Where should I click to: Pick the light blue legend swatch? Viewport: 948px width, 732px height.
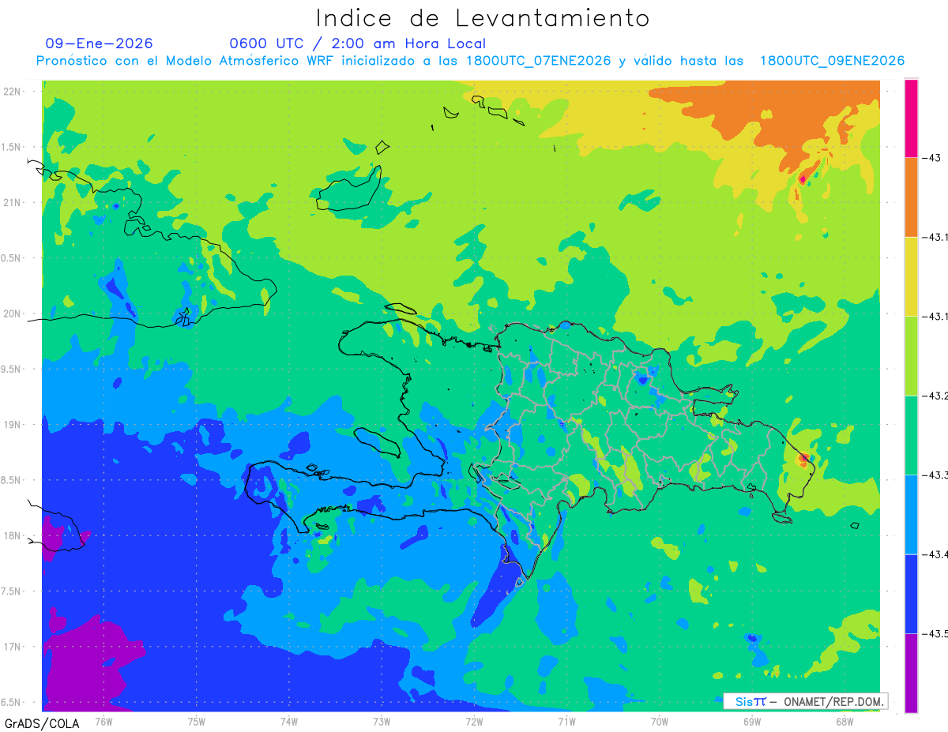point(911,514)
